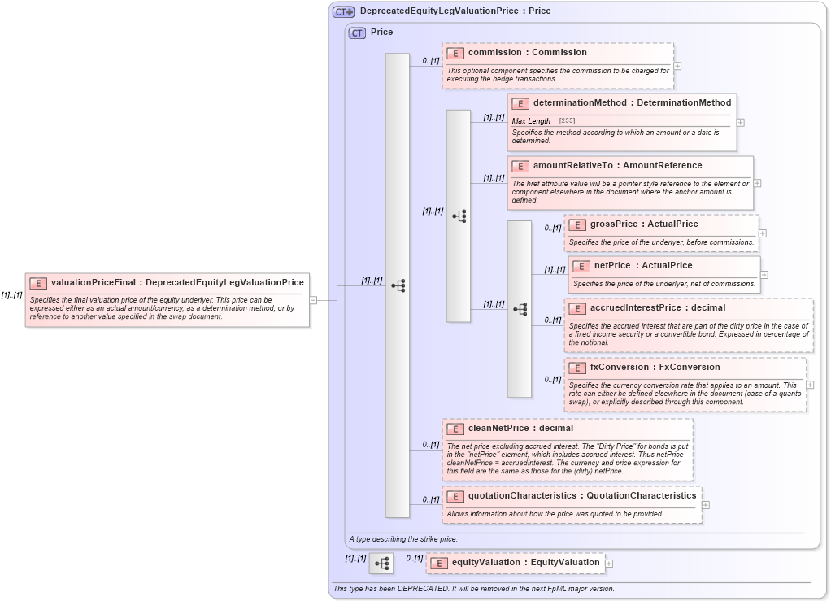Click the commission description text
The width and height of the screenshot is (831, 601).
pyautogui.click(x=558, y=75)
